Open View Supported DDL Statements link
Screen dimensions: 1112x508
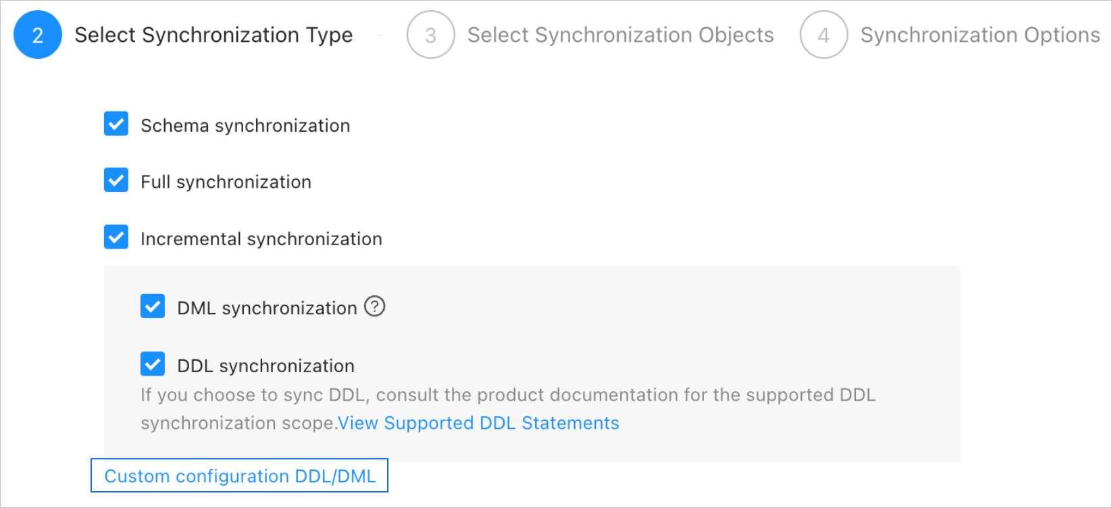(x=478, y=423)
